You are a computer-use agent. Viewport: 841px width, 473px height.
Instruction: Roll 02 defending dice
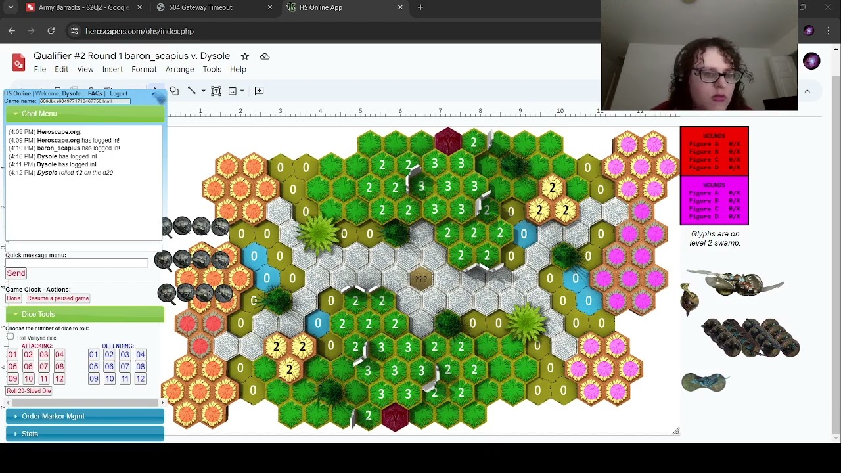(109, 355)
